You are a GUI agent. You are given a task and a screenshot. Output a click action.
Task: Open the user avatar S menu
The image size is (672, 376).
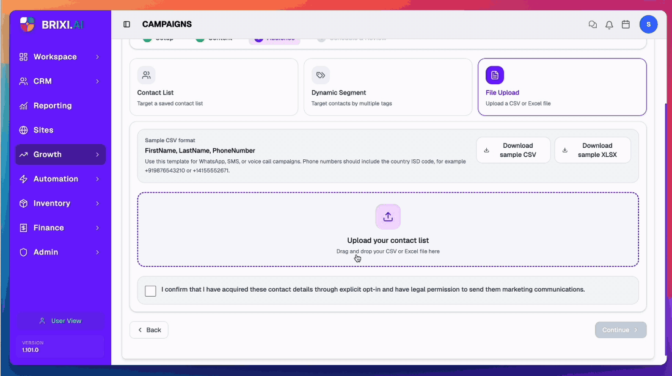[648, 24]
